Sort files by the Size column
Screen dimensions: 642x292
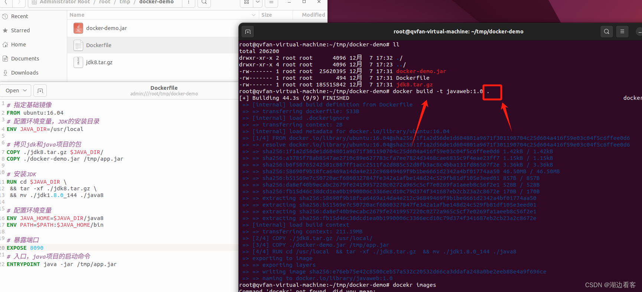tap(267, 15)
